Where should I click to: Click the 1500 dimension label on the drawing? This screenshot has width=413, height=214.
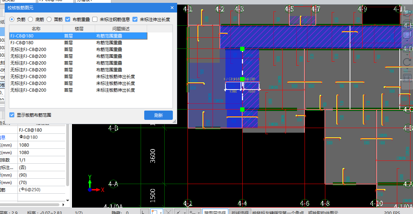(x=153, y=195)
